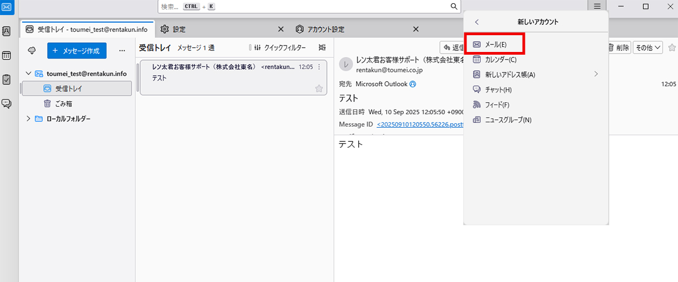
Task: Open the その他 dropdown in message header
Action: pos(648,48)
